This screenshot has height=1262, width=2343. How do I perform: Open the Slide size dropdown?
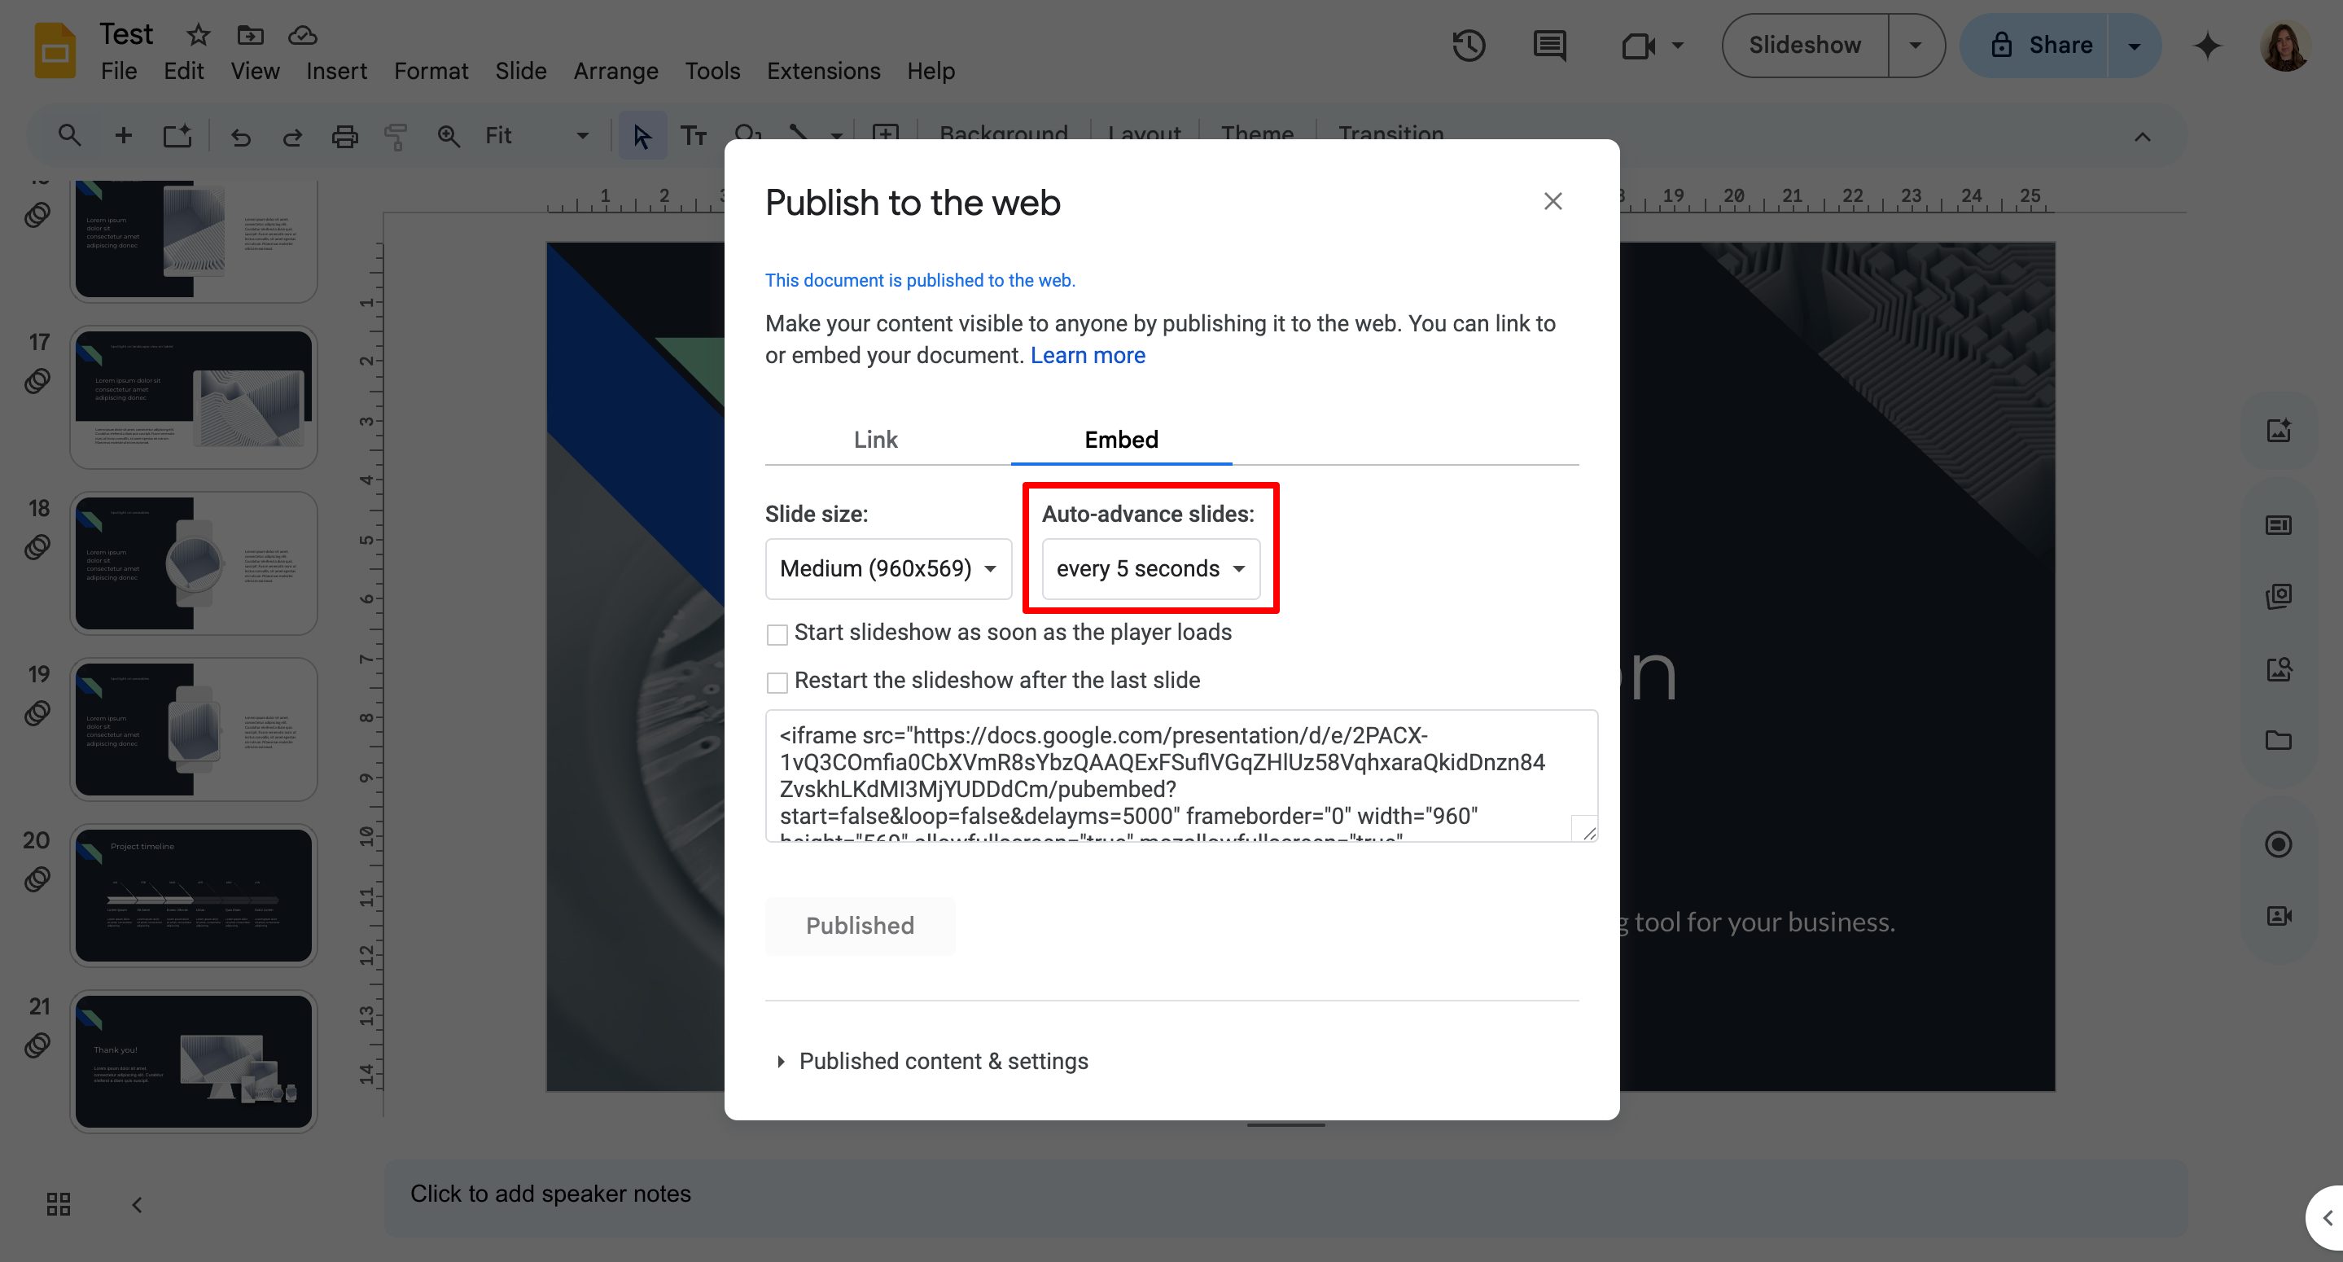(889, 568)
